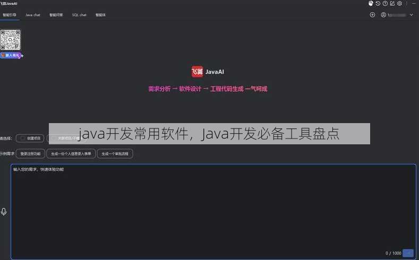
Task: Click the microphone voice input icon
Action: [x=4, y=212]
